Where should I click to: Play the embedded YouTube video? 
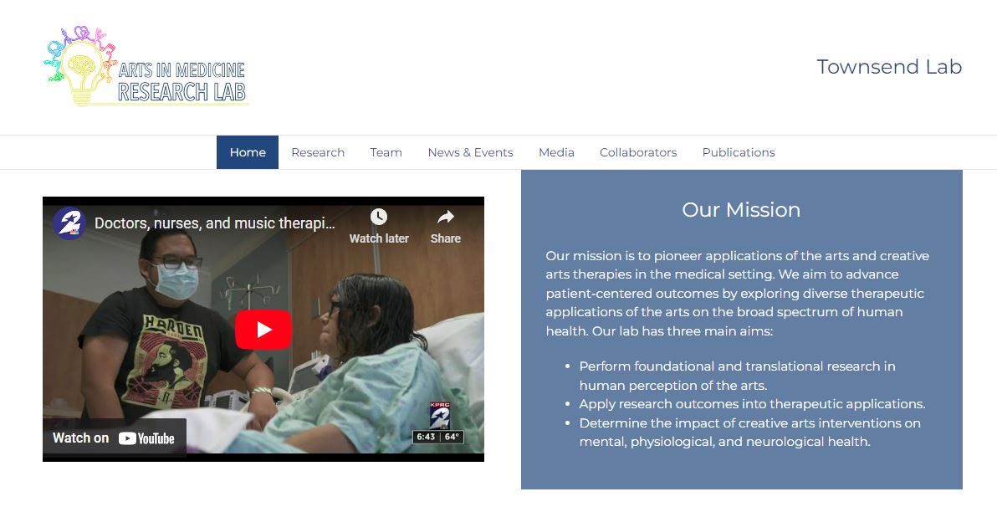pyautogui.click(x=263, y=329)
